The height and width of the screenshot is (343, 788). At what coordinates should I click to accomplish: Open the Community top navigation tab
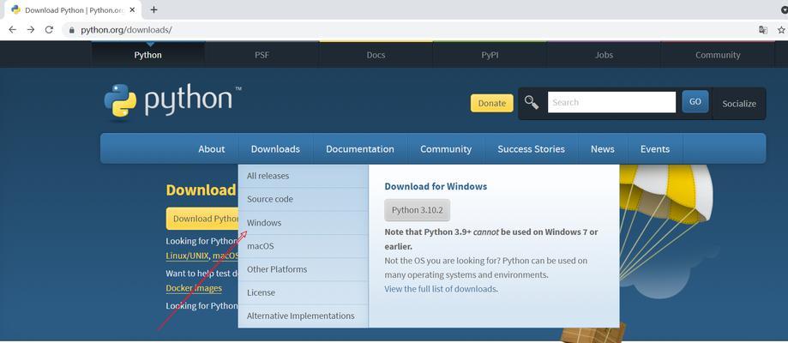[x=718, y=55]
